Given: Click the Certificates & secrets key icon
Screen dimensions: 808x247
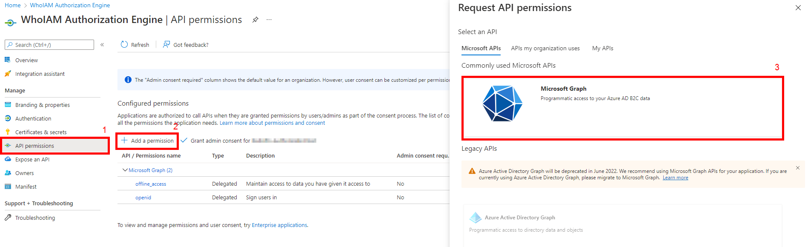Looking at the screenshot, I should coord(8,132).
